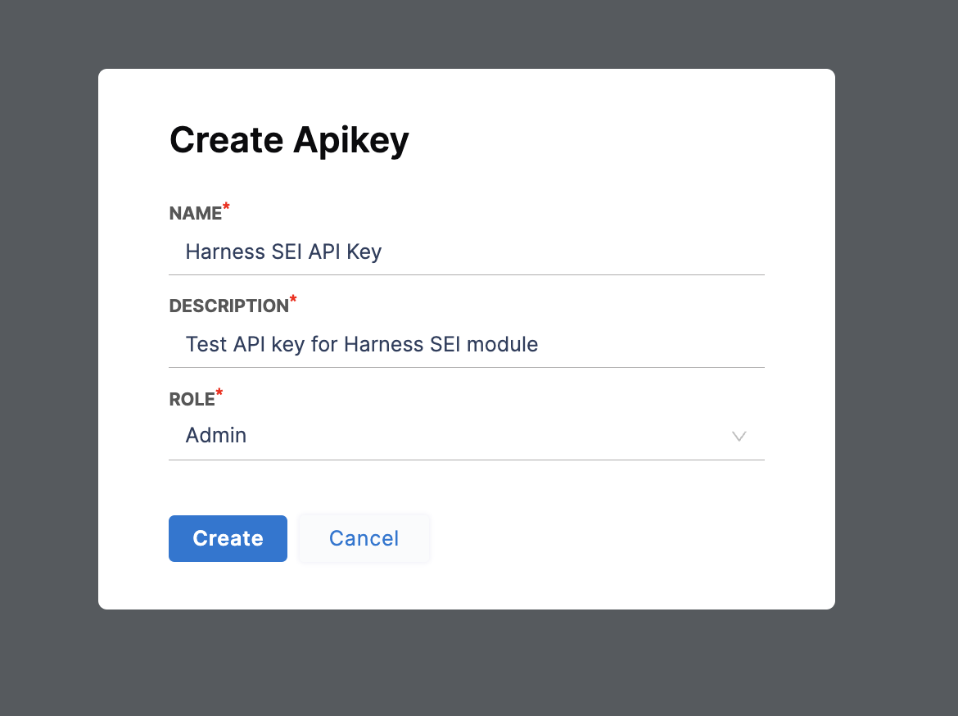Click the Role field chevron arrow
958x716 pixels.
(739, 437)
